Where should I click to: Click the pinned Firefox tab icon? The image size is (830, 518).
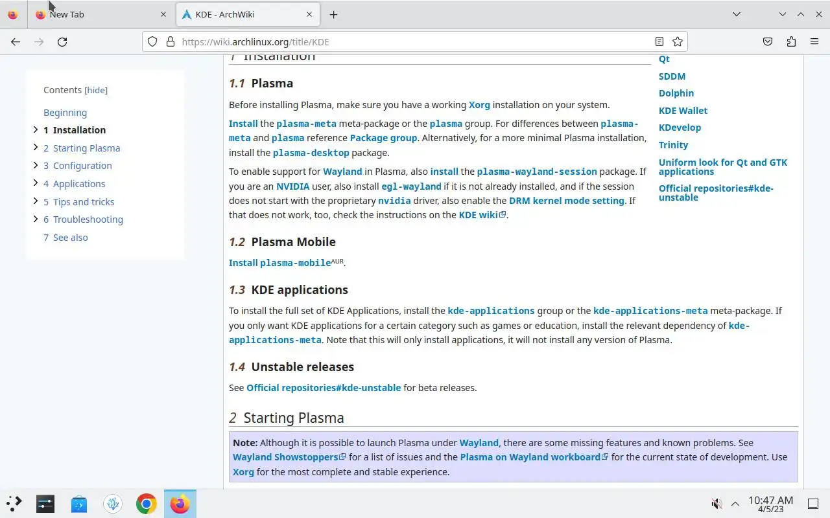coord(13,14)
